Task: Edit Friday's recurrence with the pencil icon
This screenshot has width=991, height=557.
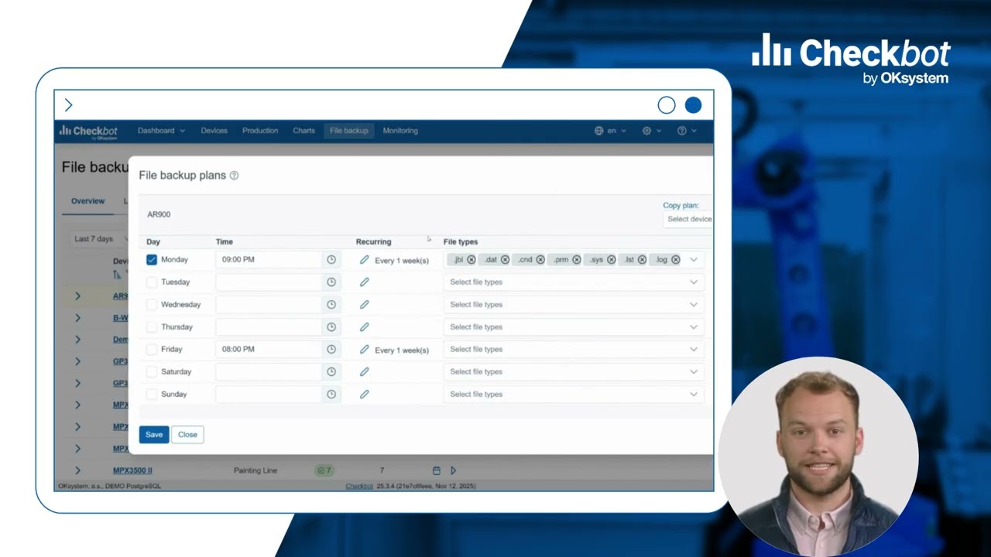Action: tap(364, 350)
